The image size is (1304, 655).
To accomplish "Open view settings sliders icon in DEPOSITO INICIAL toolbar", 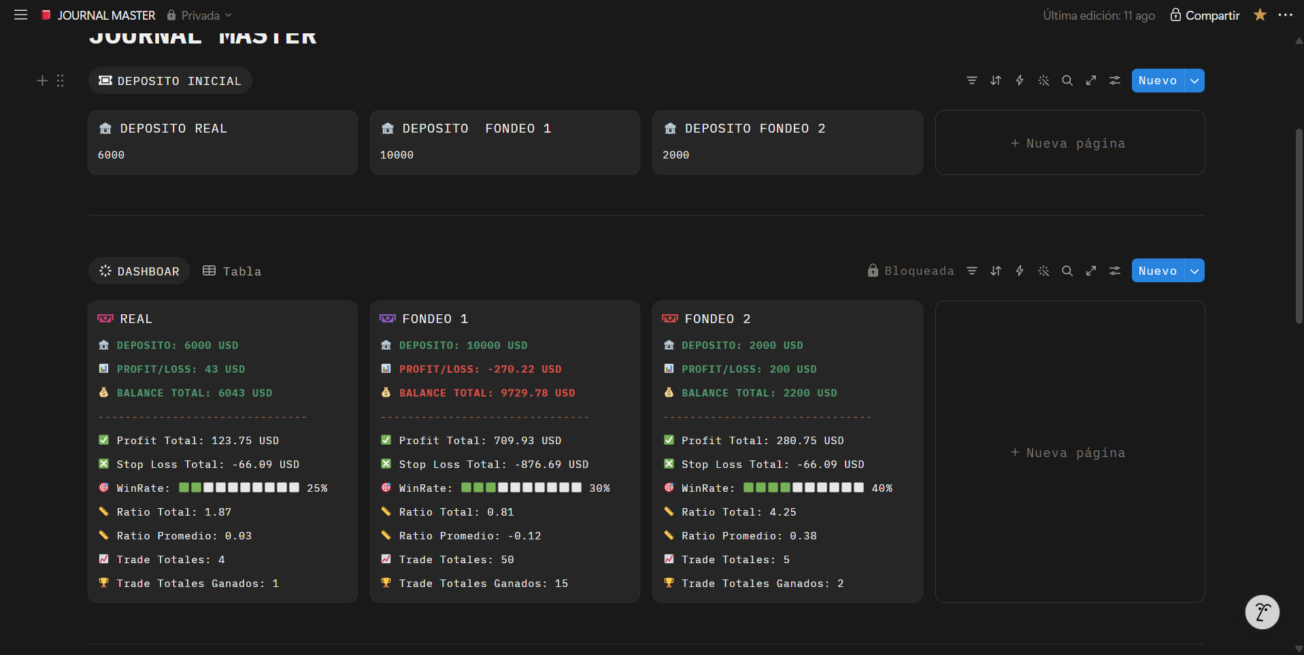I will tap(1115, 80).
